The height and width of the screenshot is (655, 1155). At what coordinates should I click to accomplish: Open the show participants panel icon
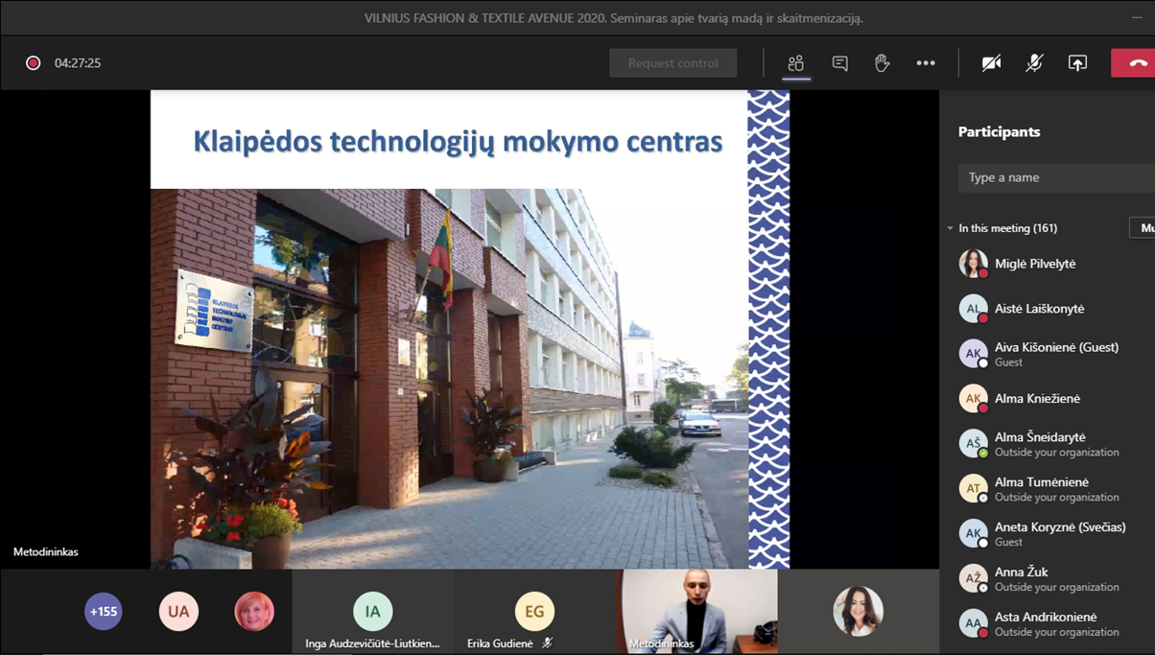pyautogui.click(x=795, y=63)
